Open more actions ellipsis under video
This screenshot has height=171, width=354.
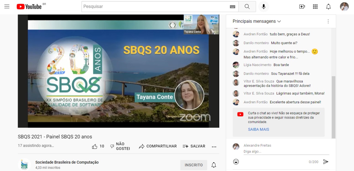point(214,147)
